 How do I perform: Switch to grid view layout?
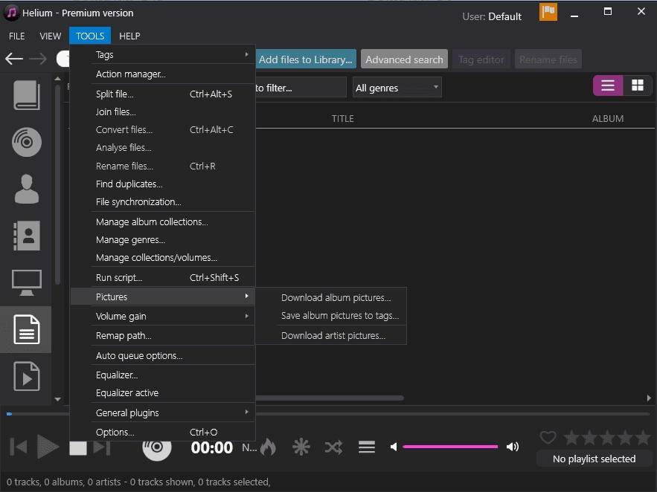pyautogui.click(x=638, y=85)
